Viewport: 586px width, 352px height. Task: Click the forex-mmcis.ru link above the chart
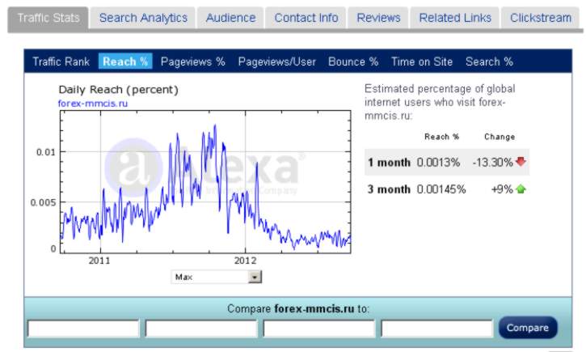click(x=93, y=104)
